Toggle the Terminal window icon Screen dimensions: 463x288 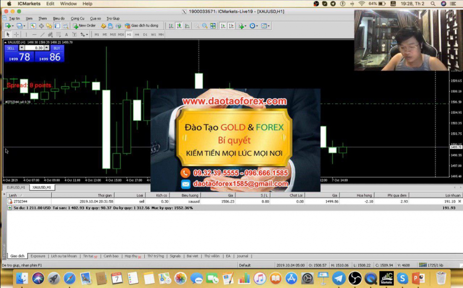pyautogui.click(x=57, y=26)
